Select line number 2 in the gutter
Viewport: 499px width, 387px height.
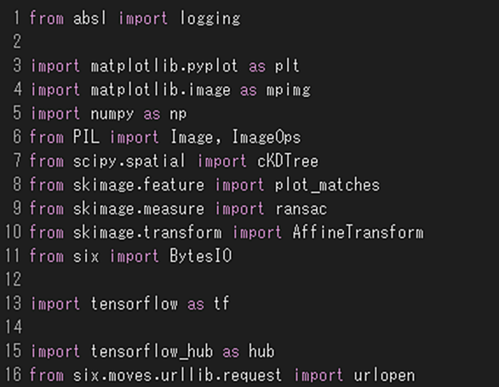coord(17,42)
